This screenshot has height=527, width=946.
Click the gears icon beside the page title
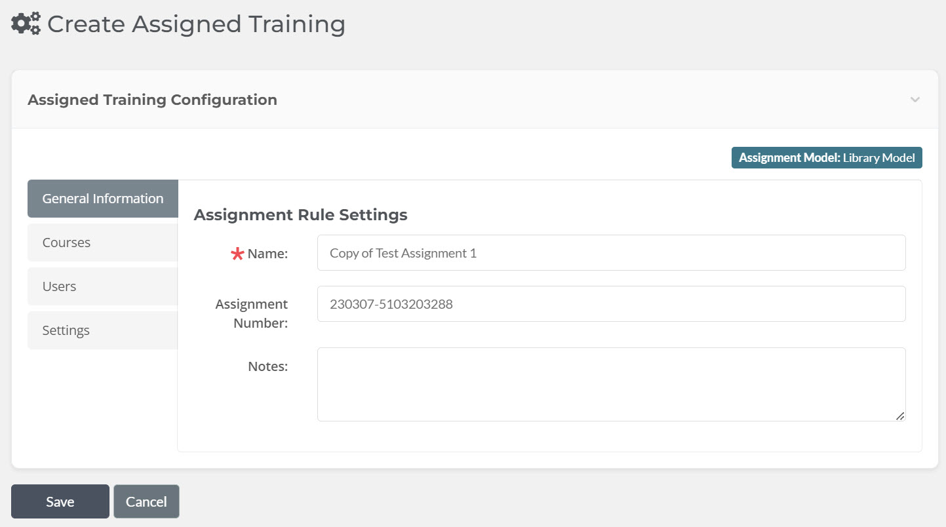point(24,23)
